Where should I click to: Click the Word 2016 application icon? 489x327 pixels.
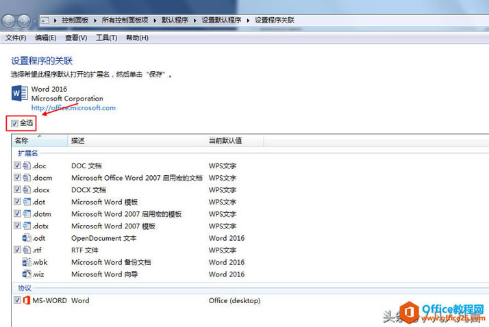[x=20, y=94]
